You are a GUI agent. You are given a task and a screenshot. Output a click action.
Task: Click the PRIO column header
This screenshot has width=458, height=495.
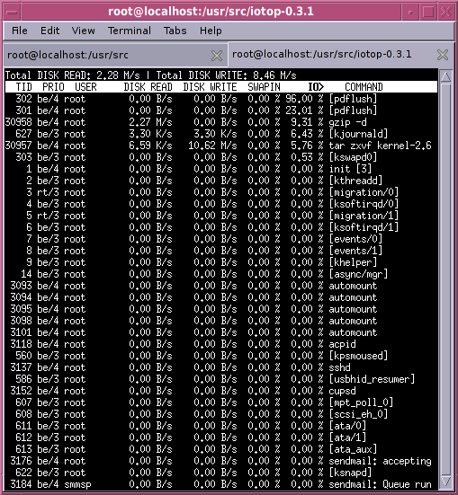[x=53, y=87]
